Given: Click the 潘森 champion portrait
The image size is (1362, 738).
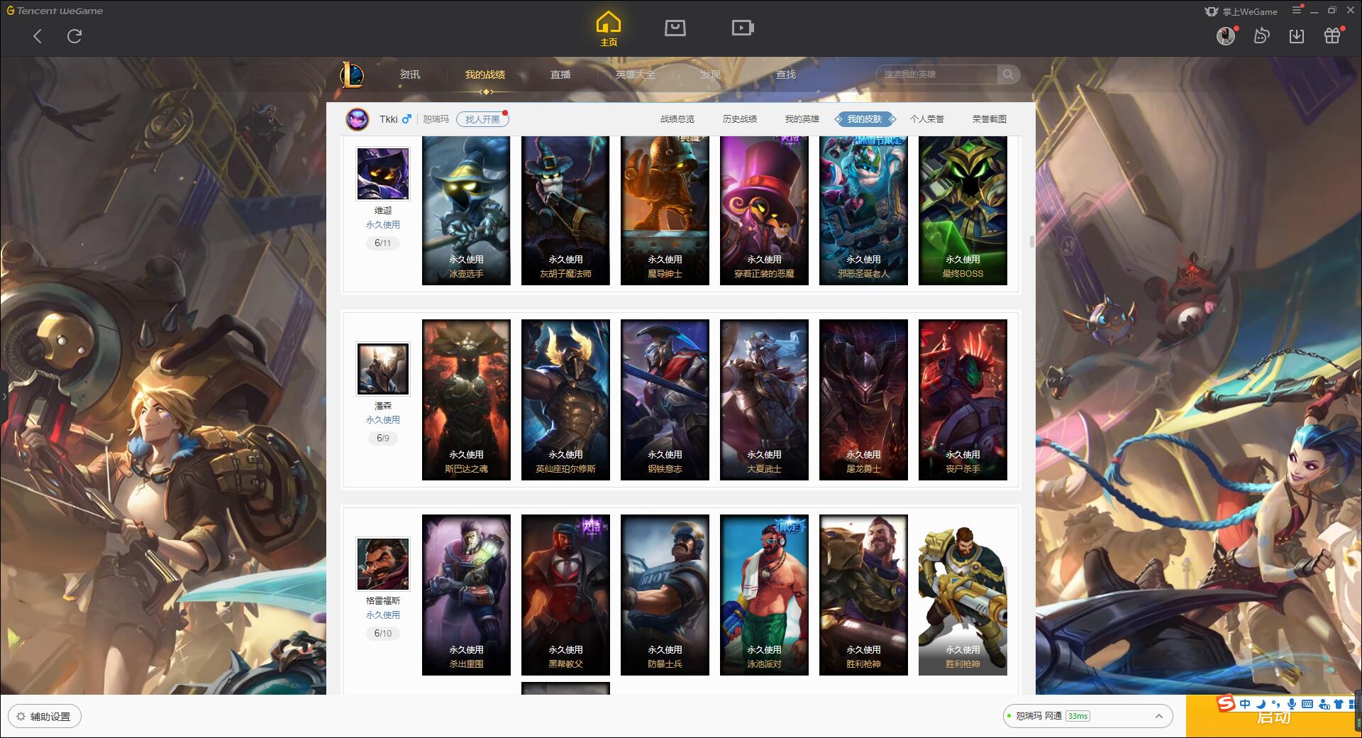Looking at the screenshot, I should (x=383, y=369).
